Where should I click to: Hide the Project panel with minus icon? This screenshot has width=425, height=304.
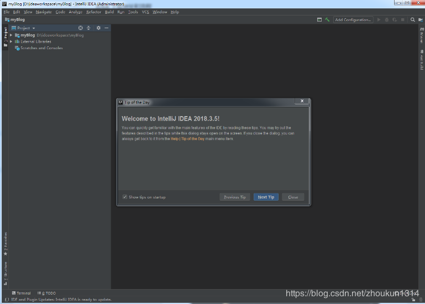[x=107, y=28]
